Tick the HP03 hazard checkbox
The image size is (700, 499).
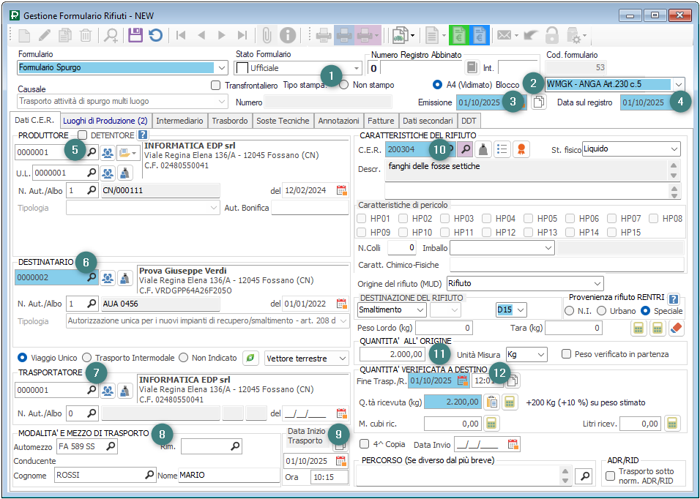click(x=446, y=219)
